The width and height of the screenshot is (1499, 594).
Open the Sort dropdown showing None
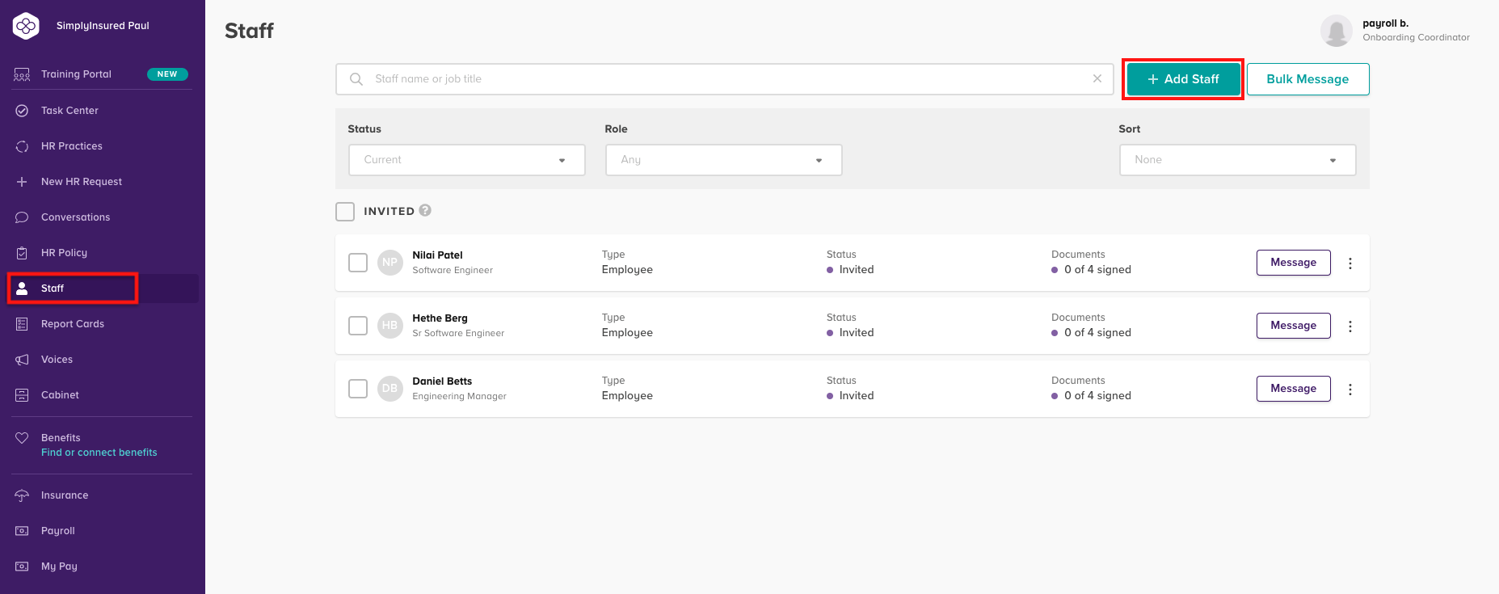(x=1237, y=160)
